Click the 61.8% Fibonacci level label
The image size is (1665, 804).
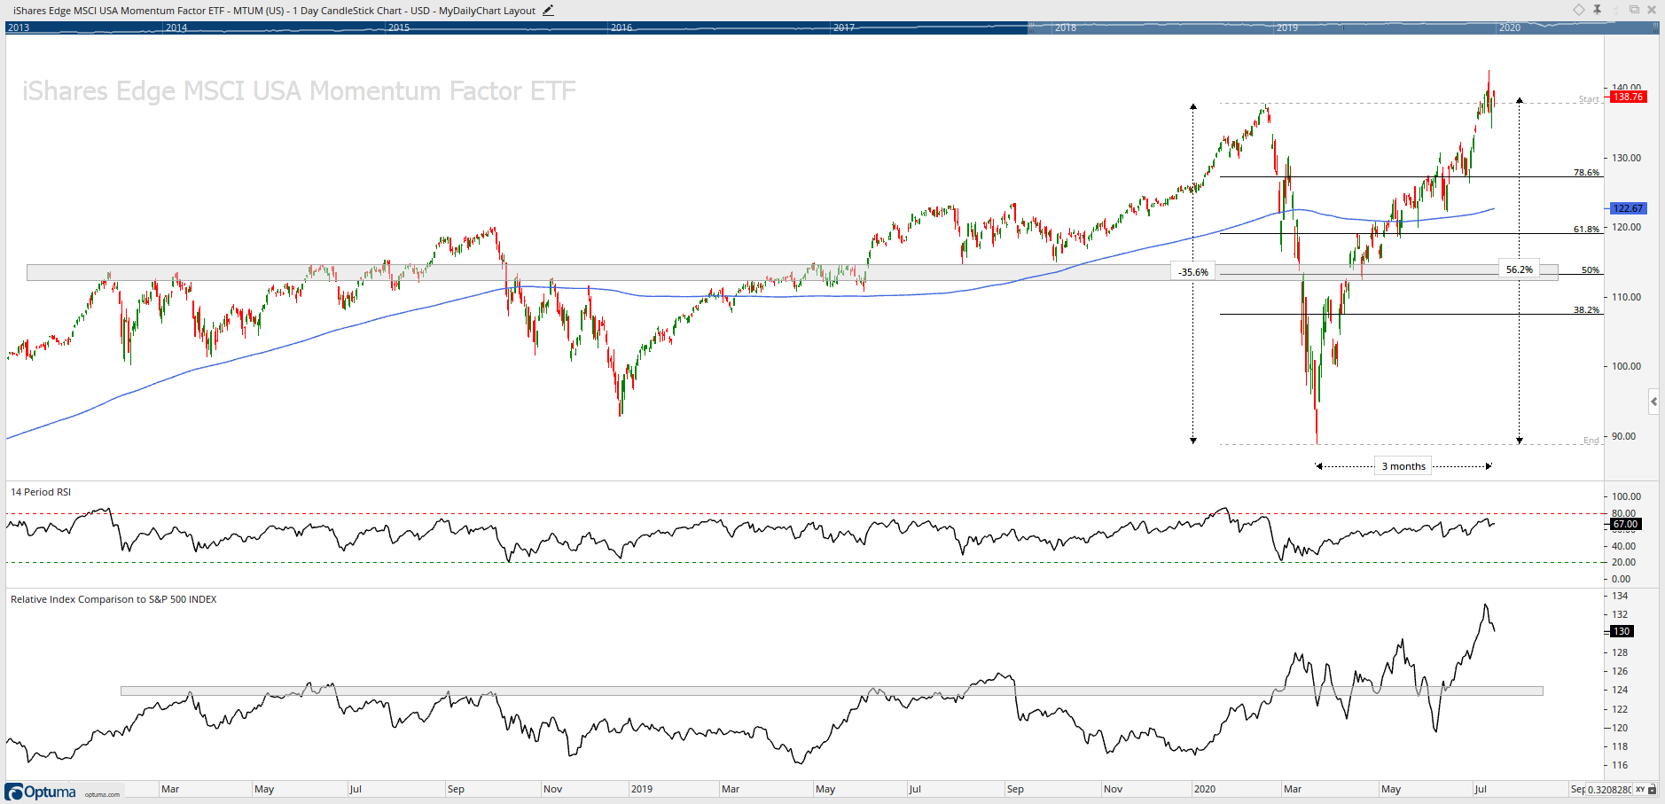(x=1586, y=229)
